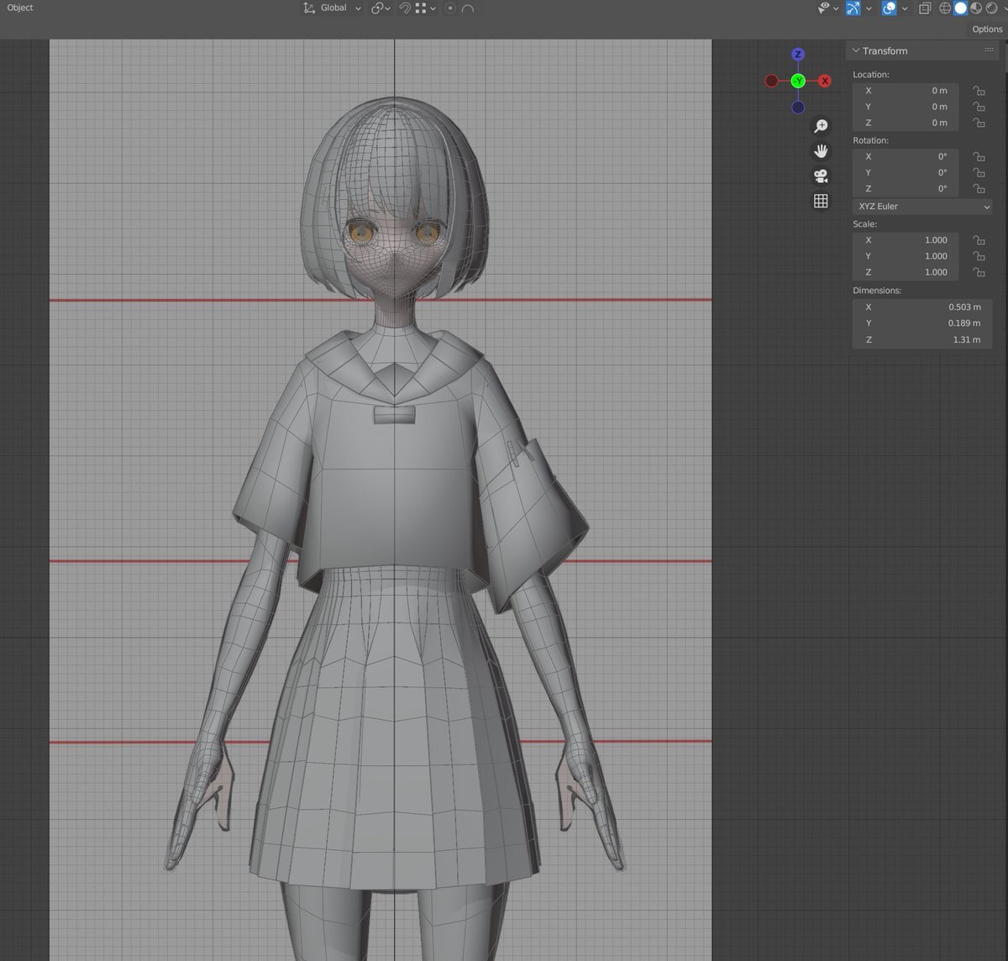Click the pan view hand icon

821,151
